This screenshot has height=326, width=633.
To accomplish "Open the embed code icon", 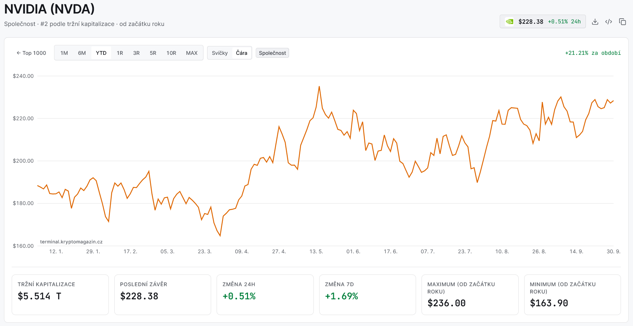I will coord(609,22).
